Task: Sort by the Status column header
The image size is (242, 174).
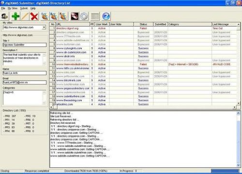Action: [143, 24]
